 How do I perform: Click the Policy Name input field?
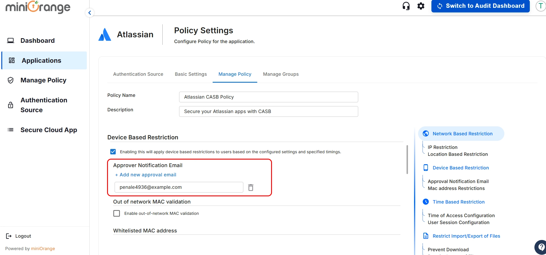268,97
